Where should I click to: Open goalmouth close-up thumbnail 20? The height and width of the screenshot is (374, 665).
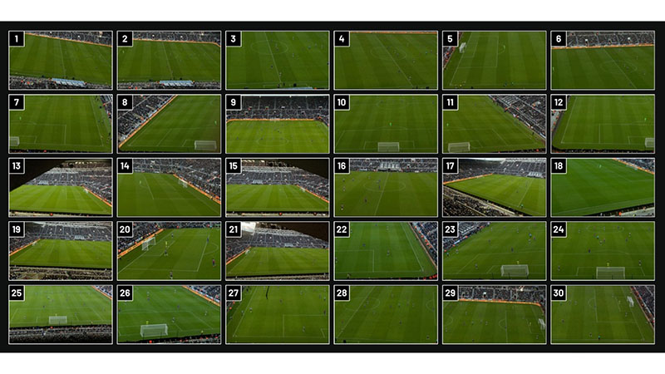point(169,251)
